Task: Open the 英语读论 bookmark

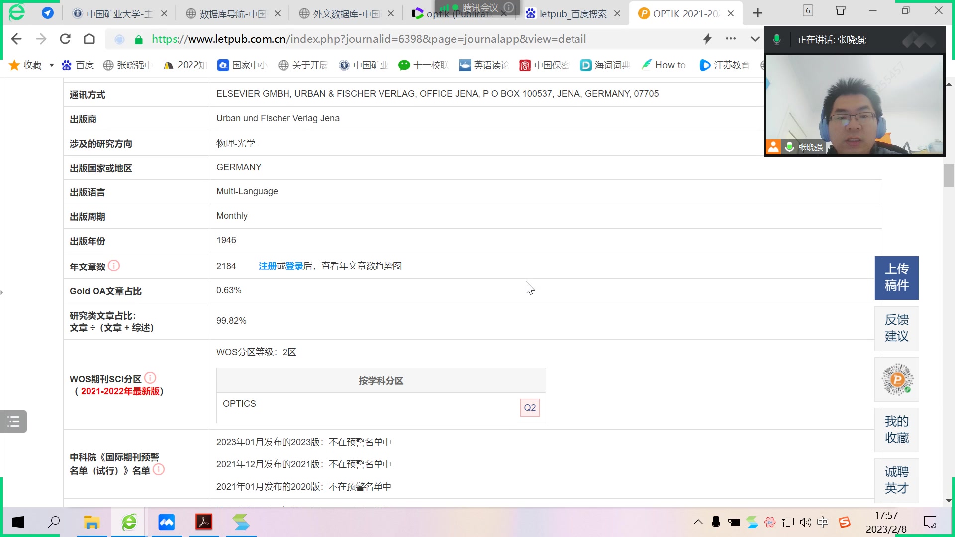Action: pos(484,65)
